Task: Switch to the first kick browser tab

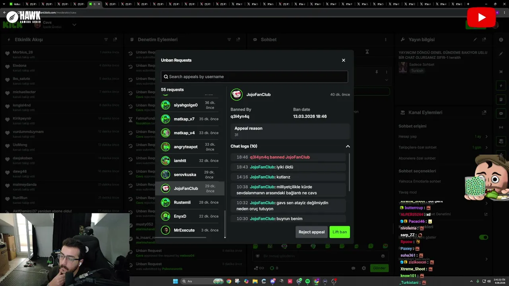Action: click(16, 4)
